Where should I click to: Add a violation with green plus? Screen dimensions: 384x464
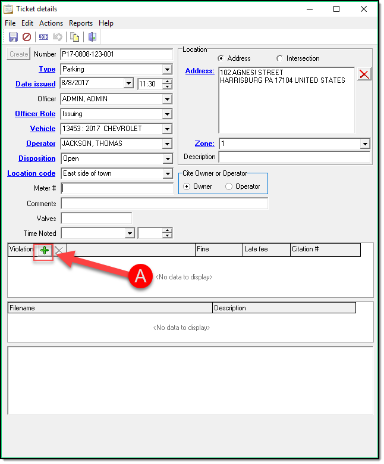tap(45, 251)
